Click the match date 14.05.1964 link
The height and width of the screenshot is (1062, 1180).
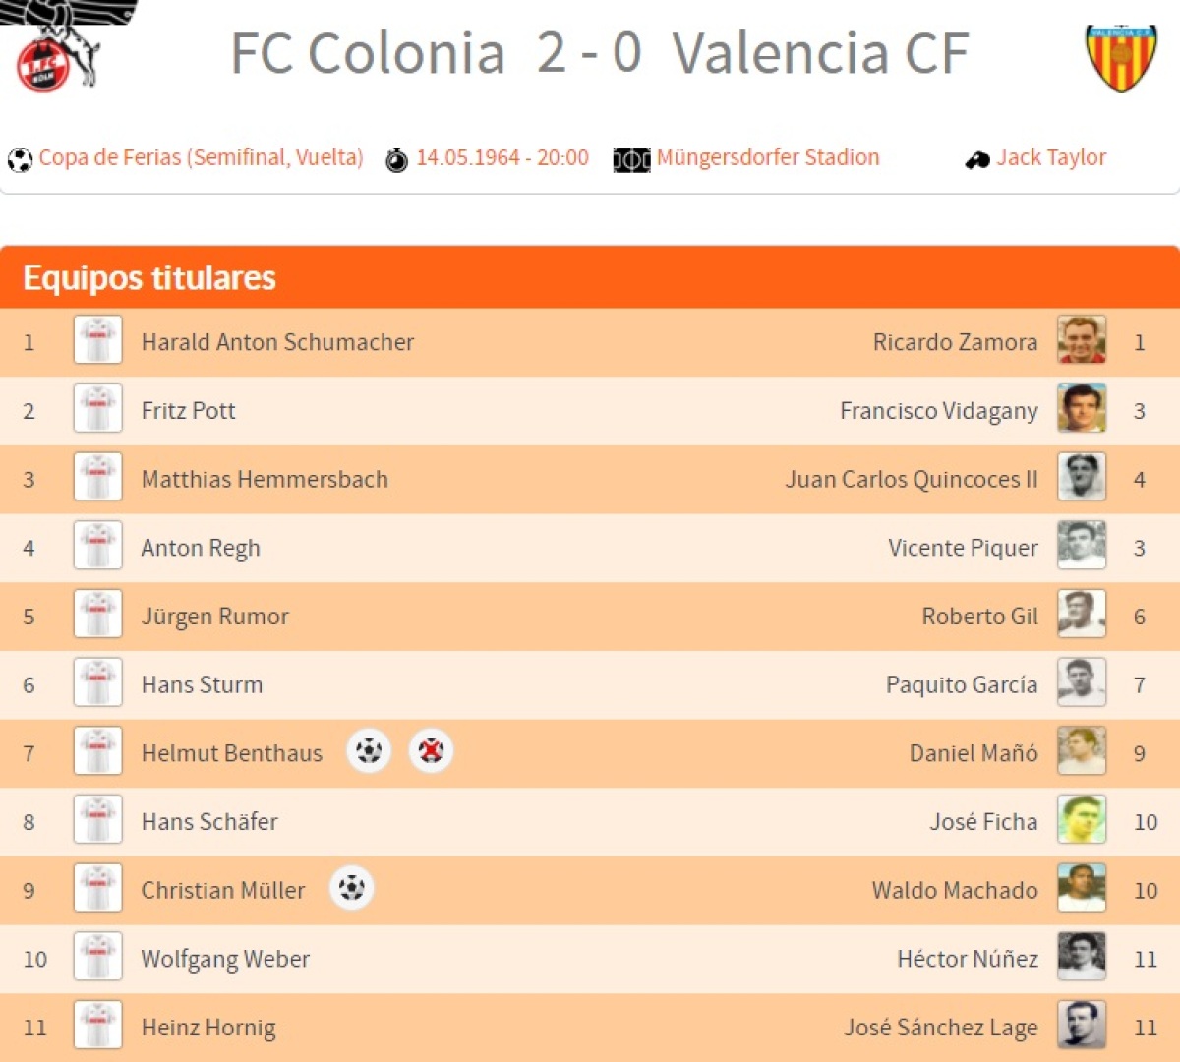pyautogui.click(x=501, y=157)
